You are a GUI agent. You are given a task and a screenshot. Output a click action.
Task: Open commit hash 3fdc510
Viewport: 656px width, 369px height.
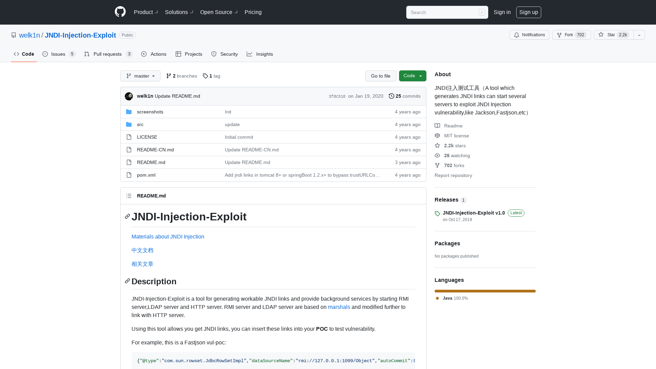click(337, 96)
